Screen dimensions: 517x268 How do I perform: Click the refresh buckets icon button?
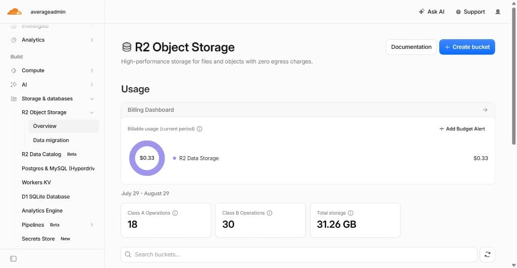(x=487, y=254)
